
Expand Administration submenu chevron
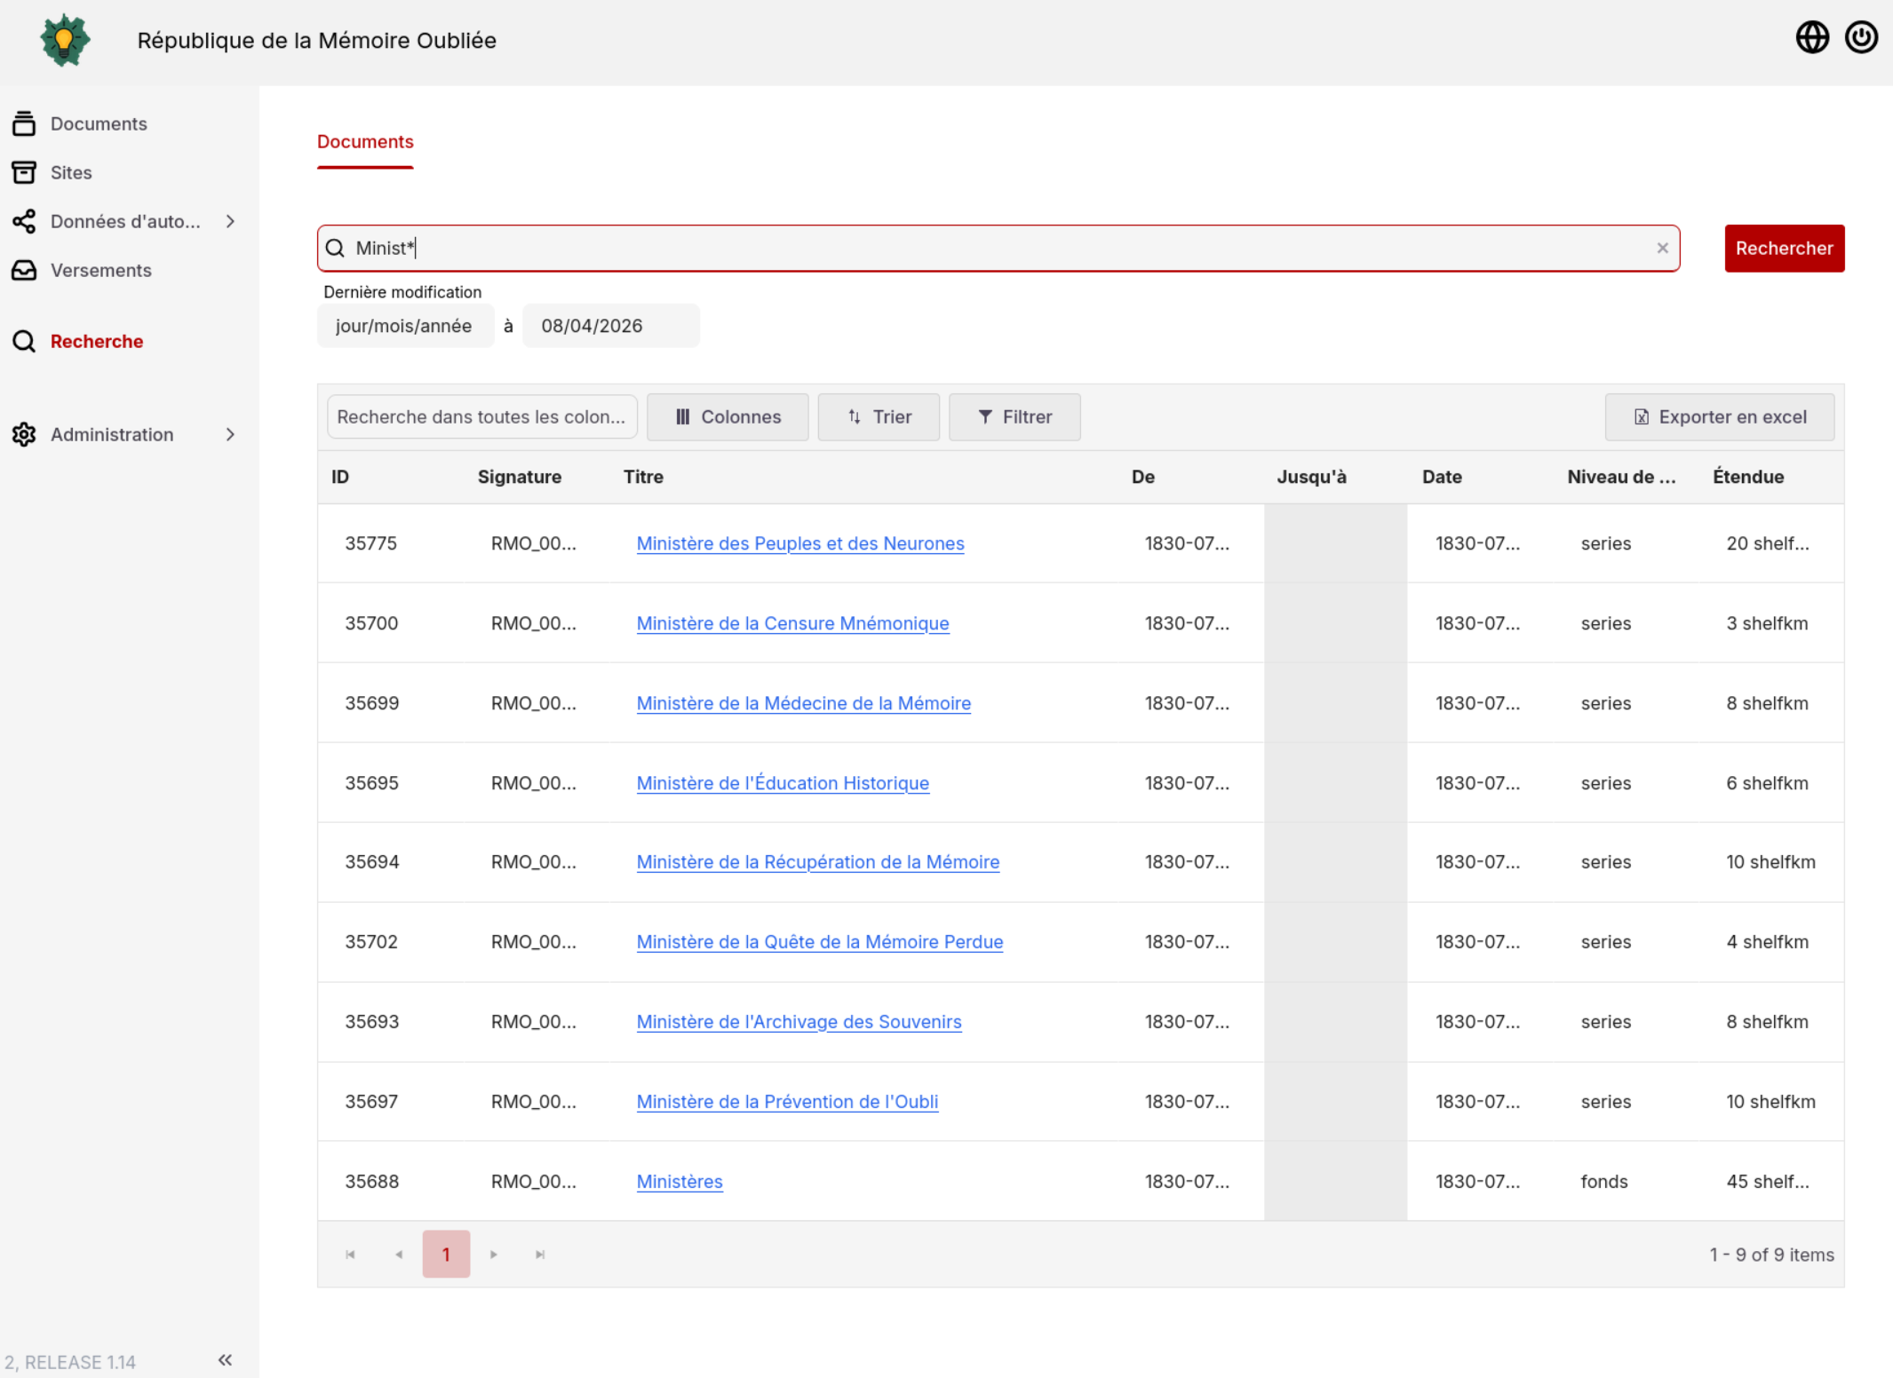230,434
